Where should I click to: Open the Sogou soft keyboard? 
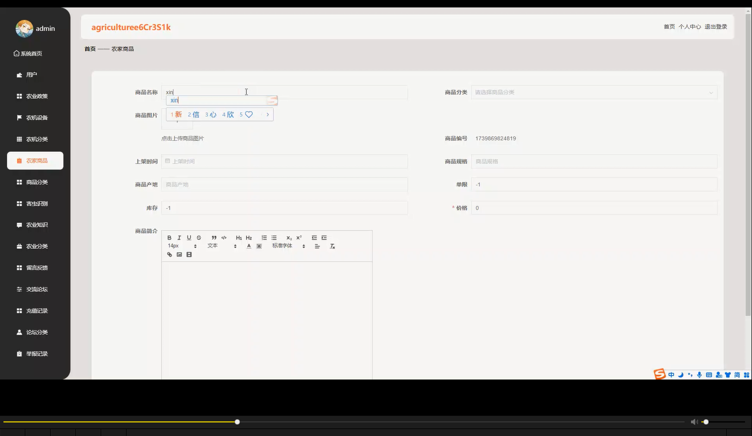pyautogui.click(x=709, y=375)
